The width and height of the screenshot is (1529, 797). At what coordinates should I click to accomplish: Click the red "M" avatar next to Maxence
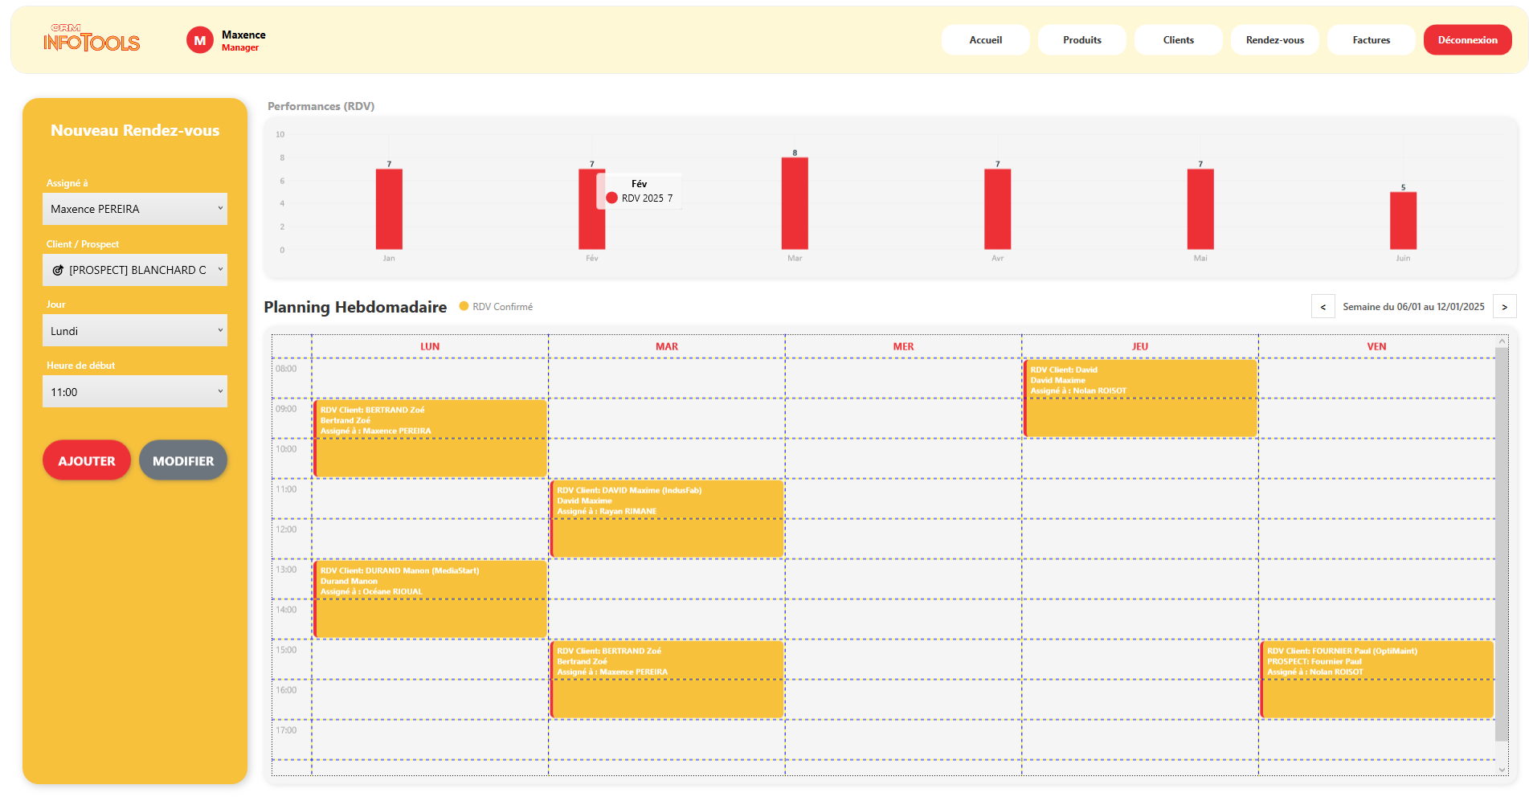(x=199, y=39)
